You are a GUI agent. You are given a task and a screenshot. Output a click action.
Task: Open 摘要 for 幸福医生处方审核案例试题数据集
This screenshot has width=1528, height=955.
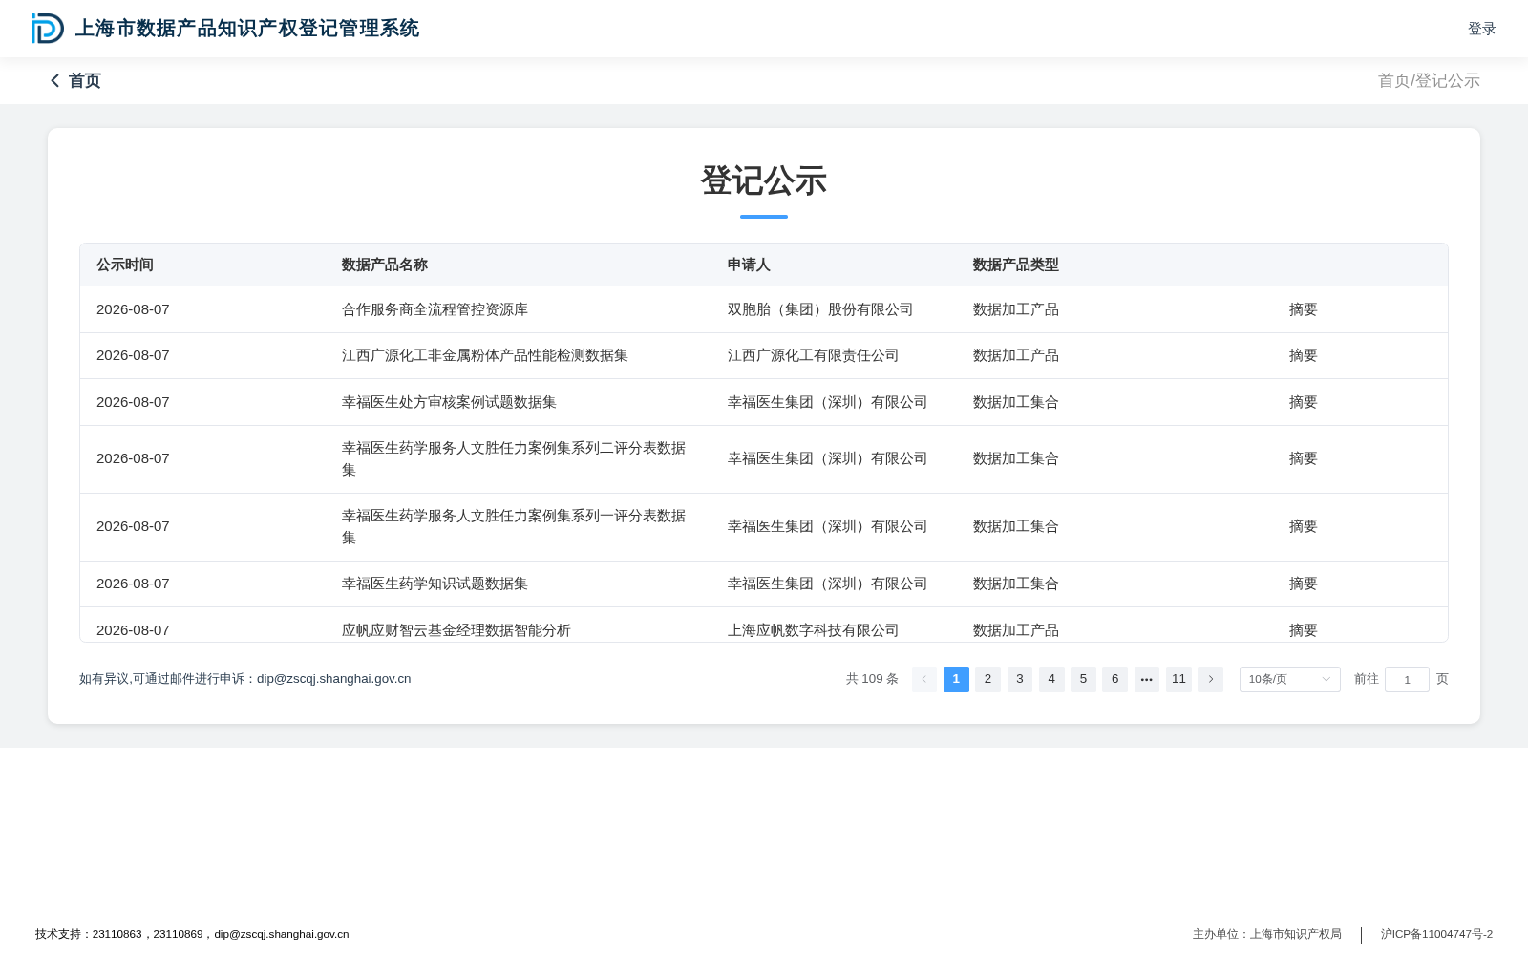point(1303,402)
